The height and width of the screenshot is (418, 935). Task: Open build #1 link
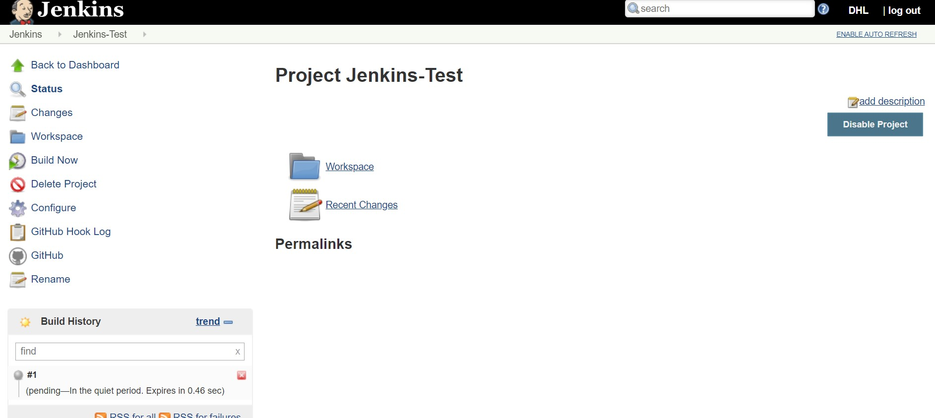32,375
